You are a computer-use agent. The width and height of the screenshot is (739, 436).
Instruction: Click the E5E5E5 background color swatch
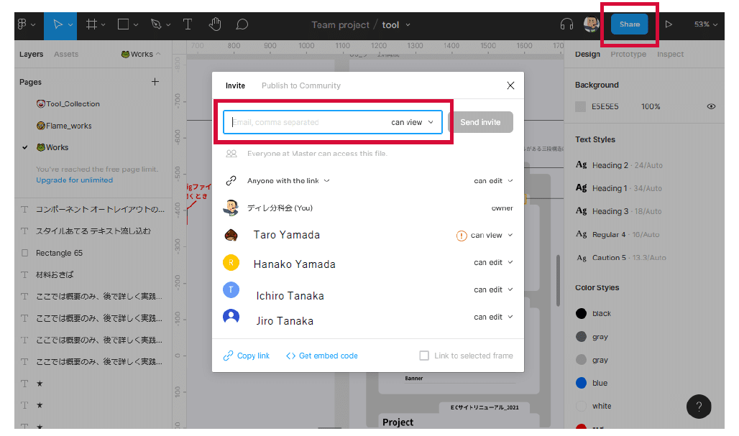[581, 106]
